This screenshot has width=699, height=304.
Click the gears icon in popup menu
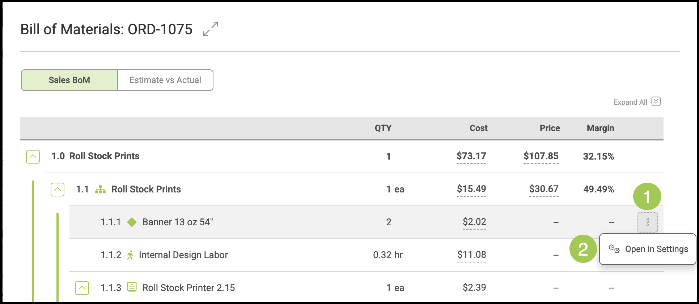pyautogui.click(x=614, y=249)
